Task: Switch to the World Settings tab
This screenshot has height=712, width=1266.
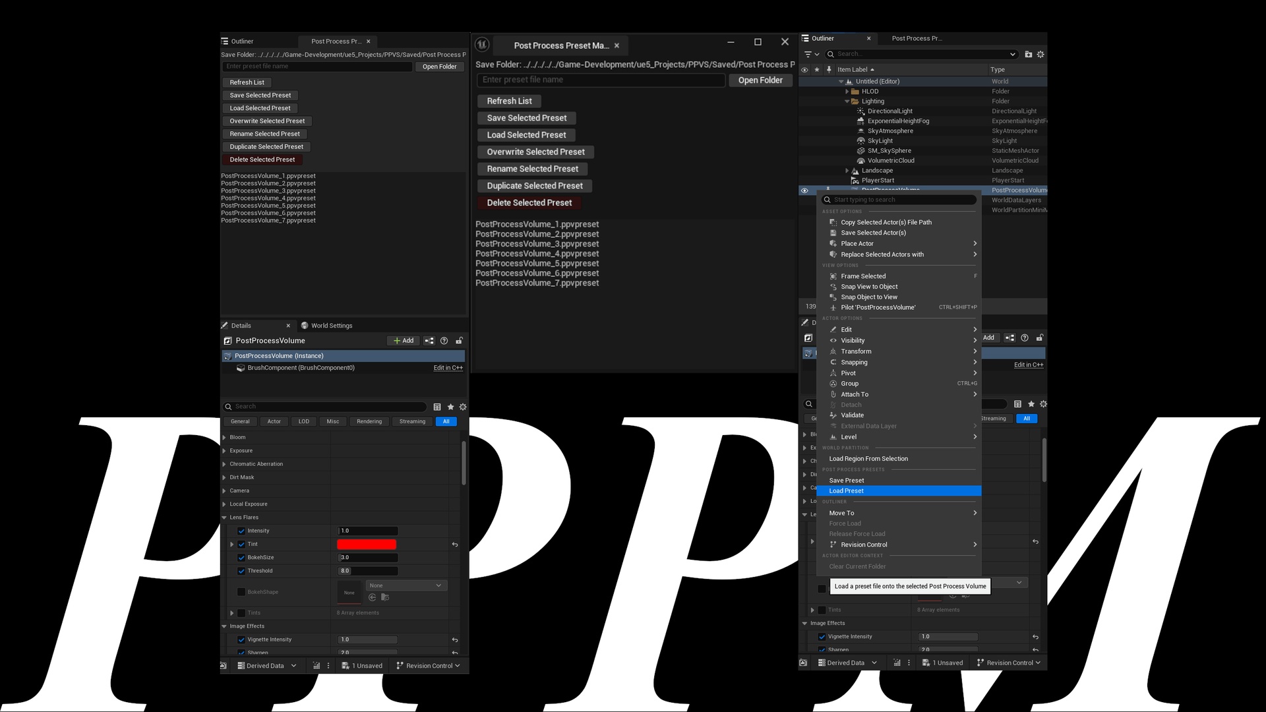Action: click(326, 326)
